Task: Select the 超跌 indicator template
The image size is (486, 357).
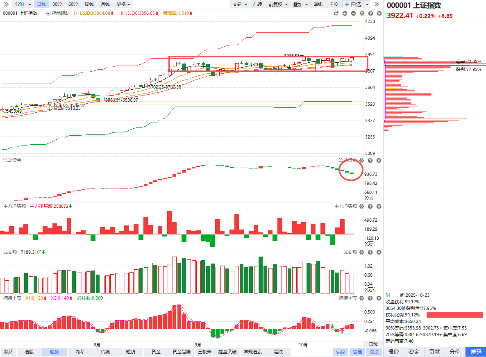Action: (x=278, y=352)
